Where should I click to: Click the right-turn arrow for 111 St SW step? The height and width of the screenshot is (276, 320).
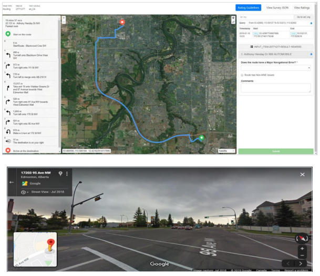click(8, 66)
